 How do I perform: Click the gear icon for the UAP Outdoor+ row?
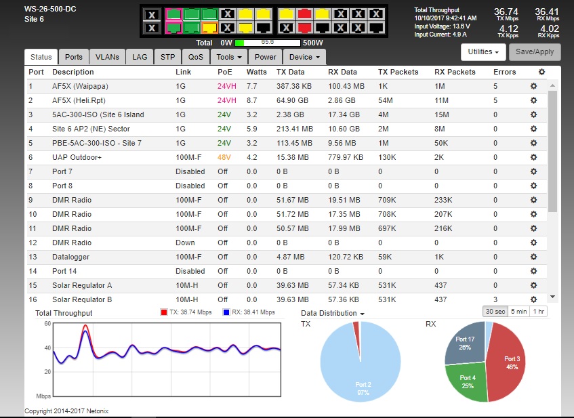click(x=533, y=157)
